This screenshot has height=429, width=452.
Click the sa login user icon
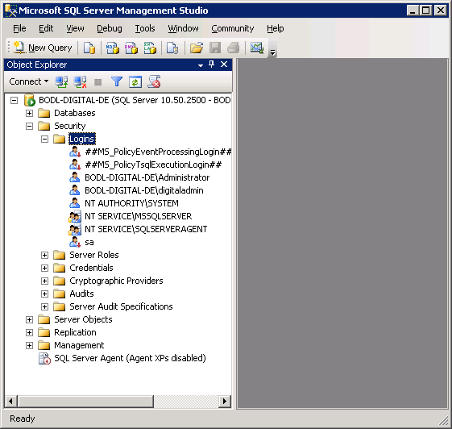click(75, 242)
